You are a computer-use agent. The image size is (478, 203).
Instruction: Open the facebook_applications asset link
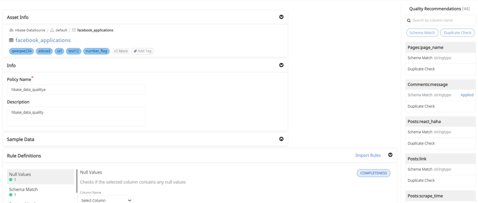[43, 40]
